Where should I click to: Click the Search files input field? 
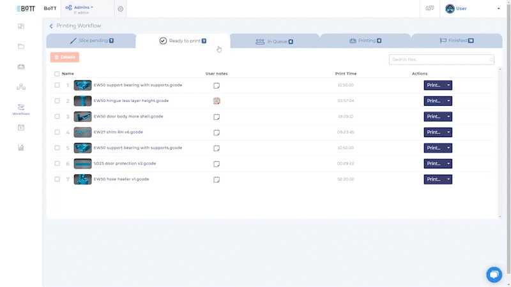coord(439,59)
